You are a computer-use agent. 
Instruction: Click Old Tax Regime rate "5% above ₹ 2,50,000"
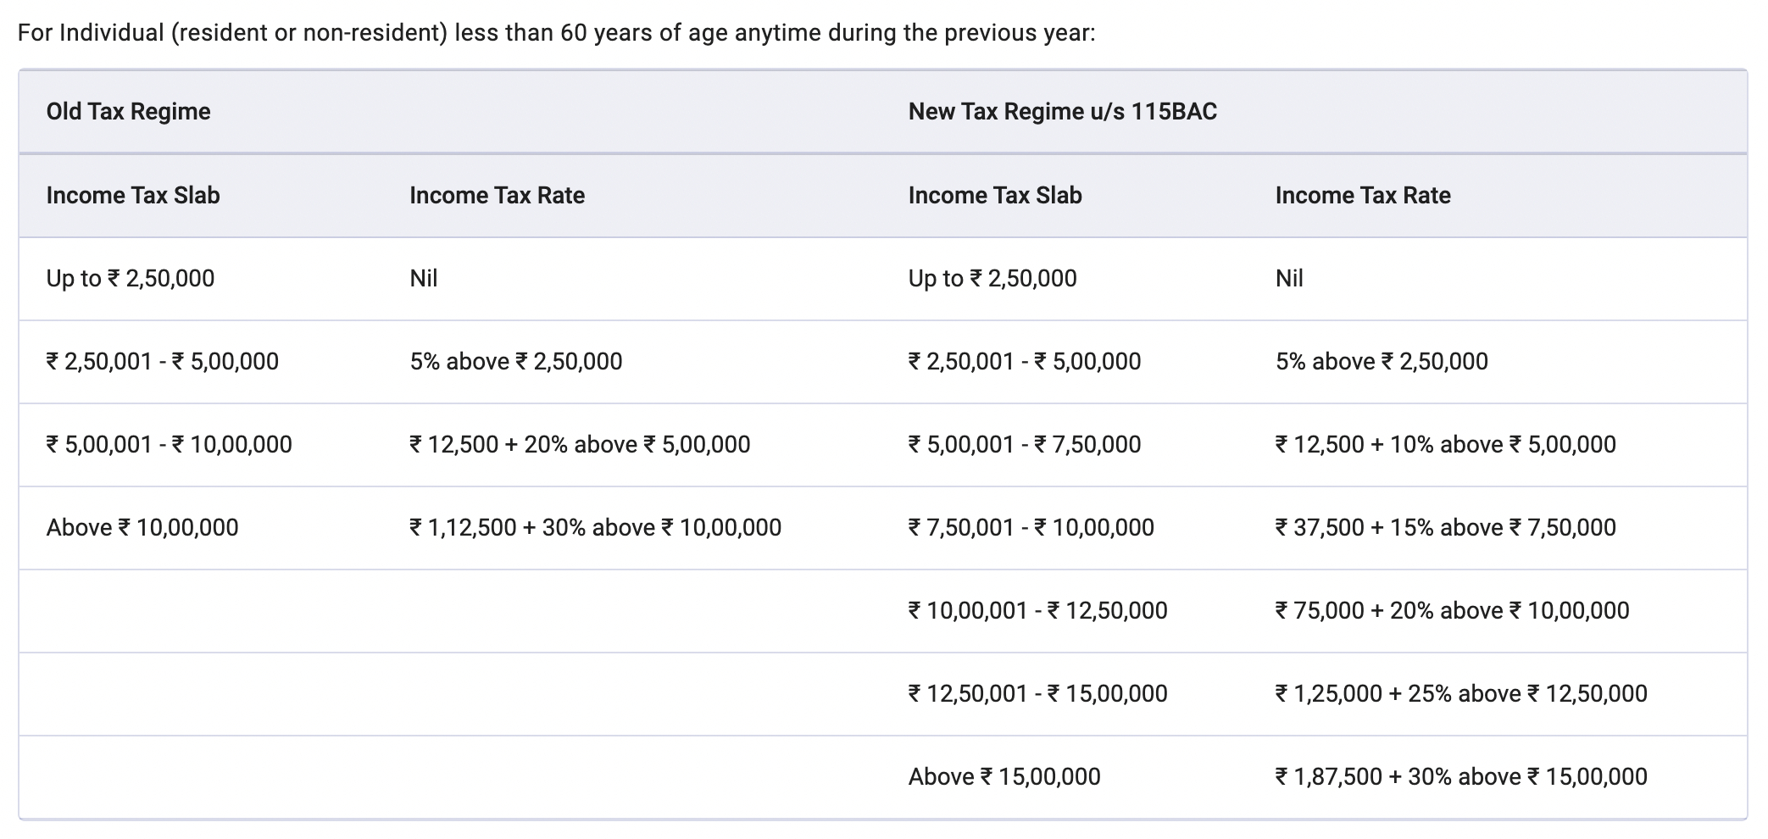click(516, 362)
